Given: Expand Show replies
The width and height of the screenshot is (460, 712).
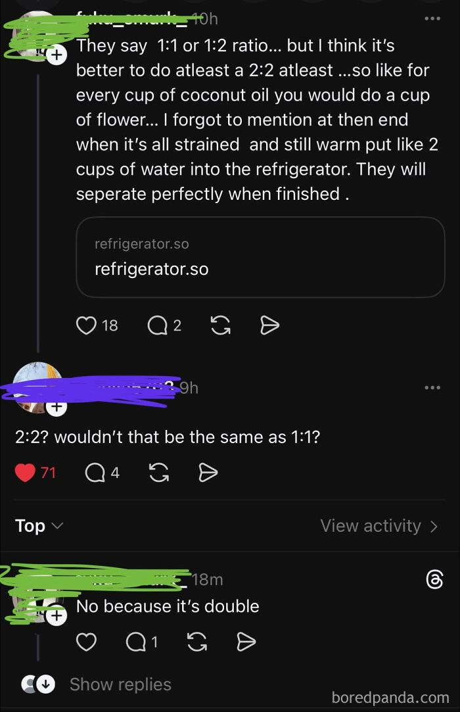Looking at the screenshot, I should tap(120, 684).
